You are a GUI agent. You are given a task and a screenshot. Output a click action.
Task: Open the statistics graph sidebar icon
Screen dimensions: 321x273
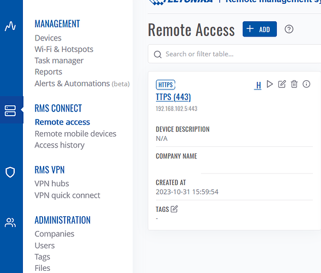pyautogui.click(x=10, y=26)
